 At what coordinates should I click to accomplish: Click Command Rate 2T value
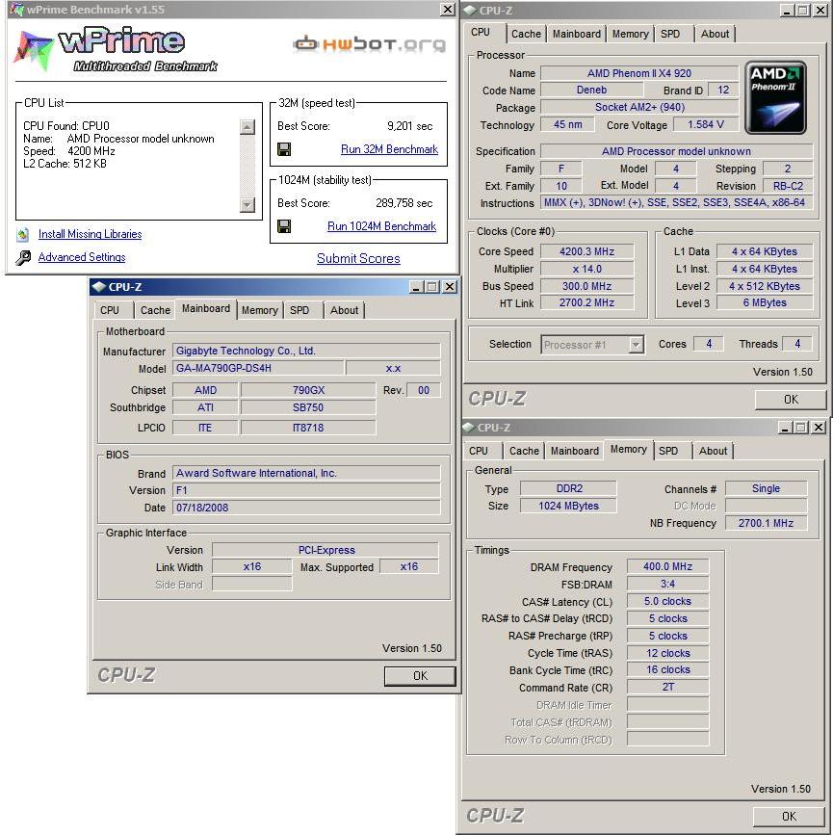click(x=668, y=687)
